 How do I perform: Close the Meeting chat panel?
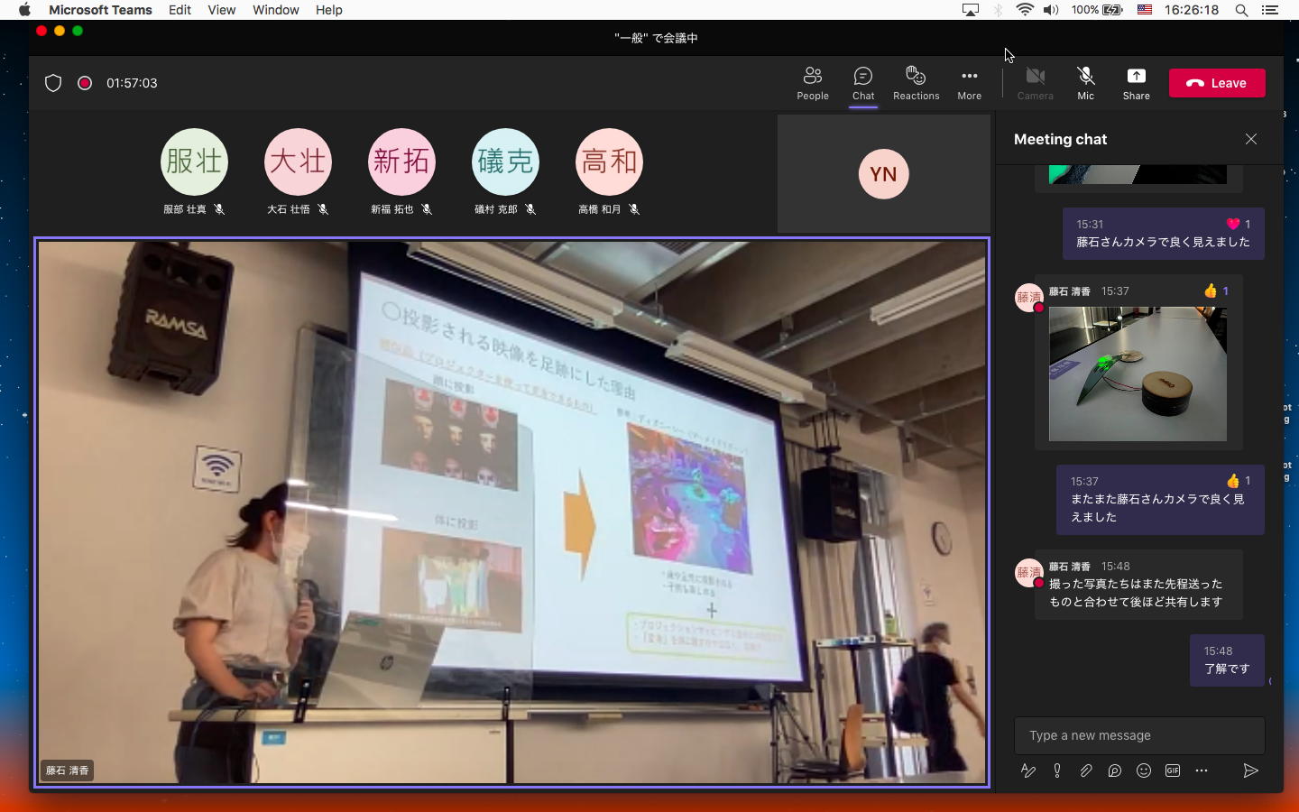point(1251,139)
